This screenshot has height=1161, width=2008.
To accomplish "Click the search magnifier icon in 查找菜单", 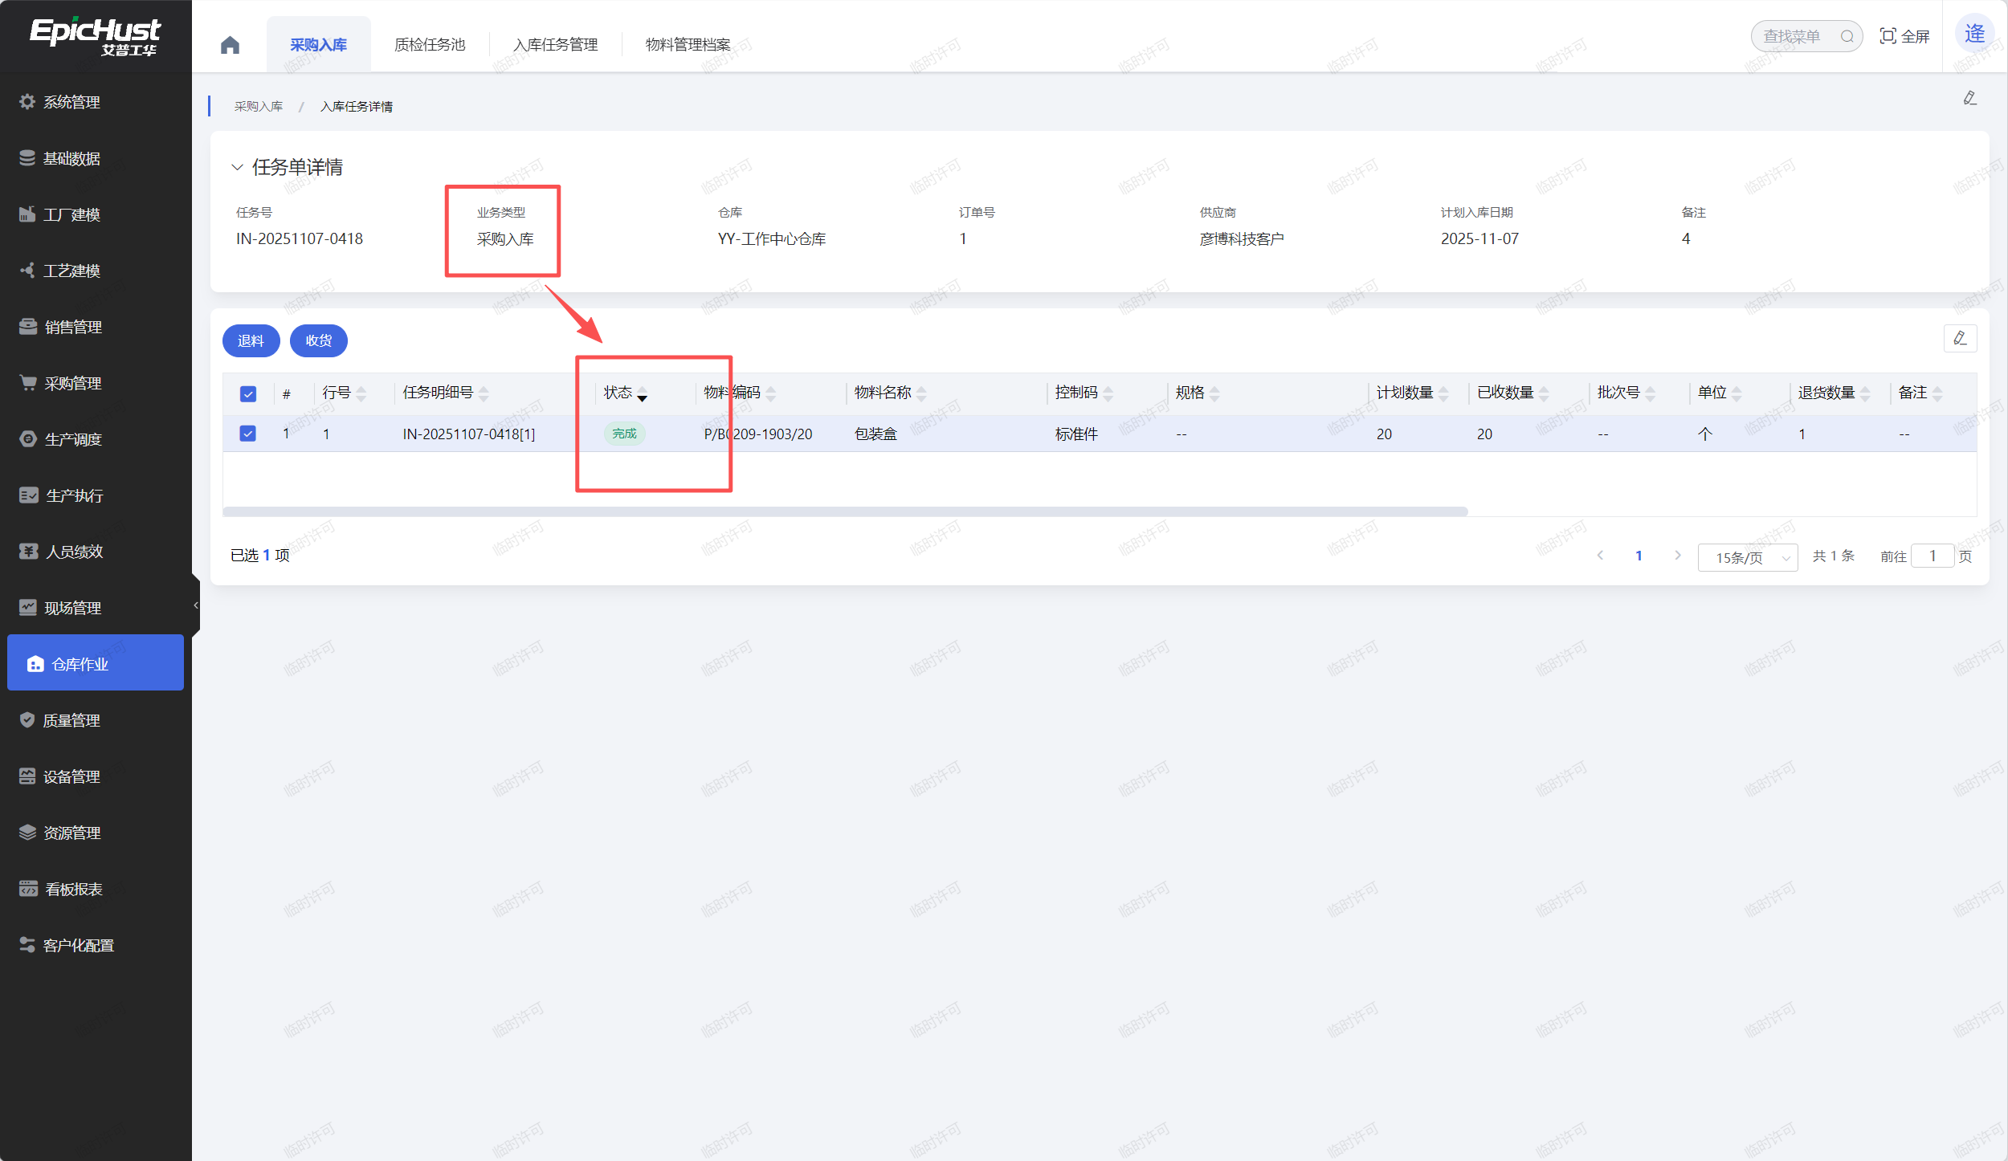I will click(1847, 36).
